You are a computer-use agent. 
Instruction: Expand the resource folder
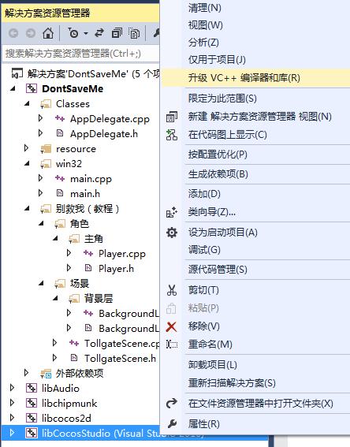26,148
